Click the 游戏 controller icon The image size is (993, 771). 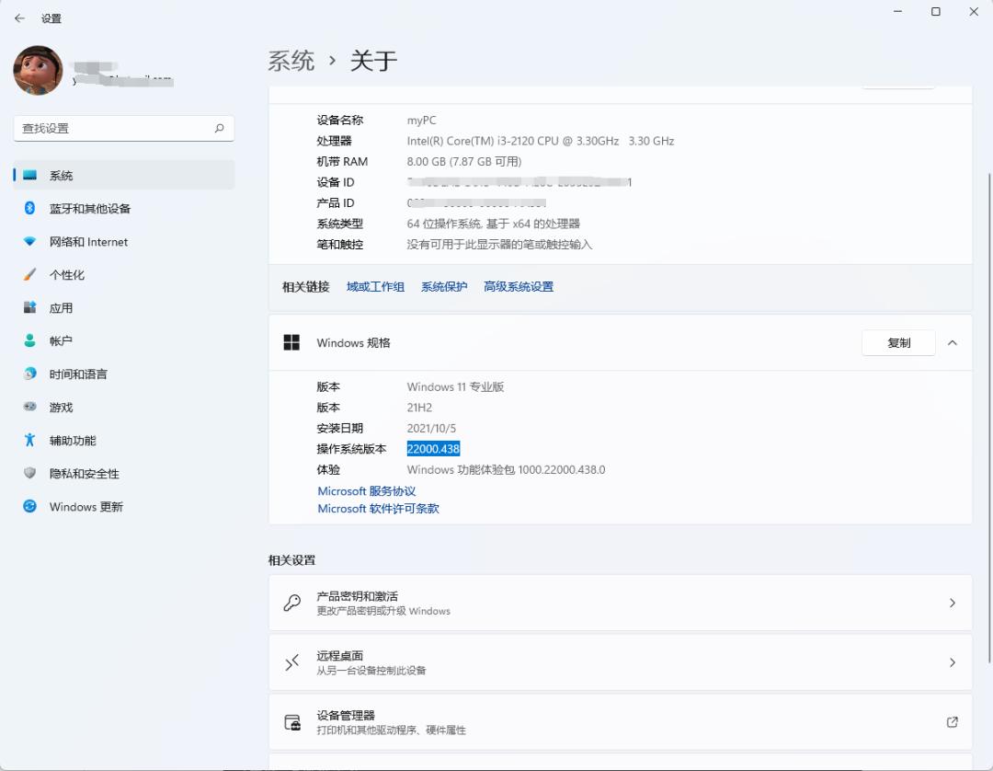tap(29, 407)
